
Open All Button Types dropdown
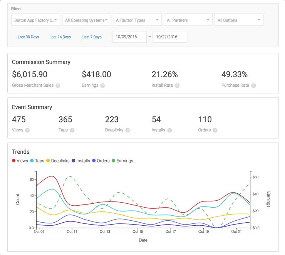point(137,20)
